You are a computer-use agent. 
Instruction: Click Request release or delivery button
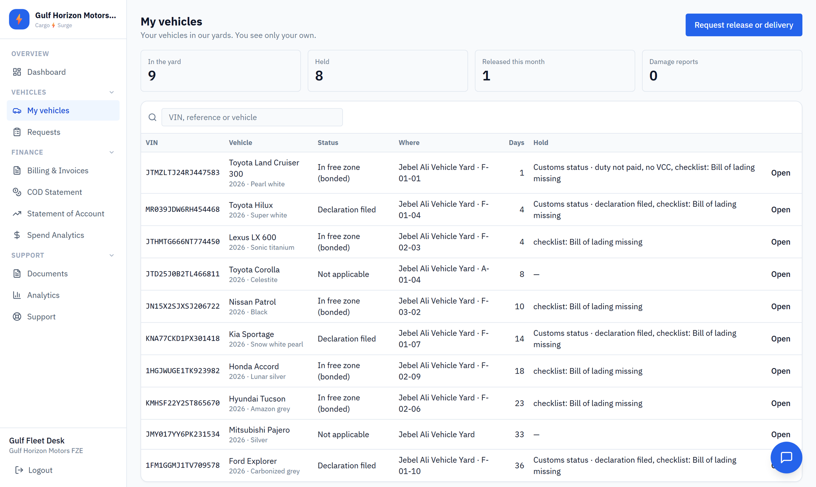[x=744, y=25]
